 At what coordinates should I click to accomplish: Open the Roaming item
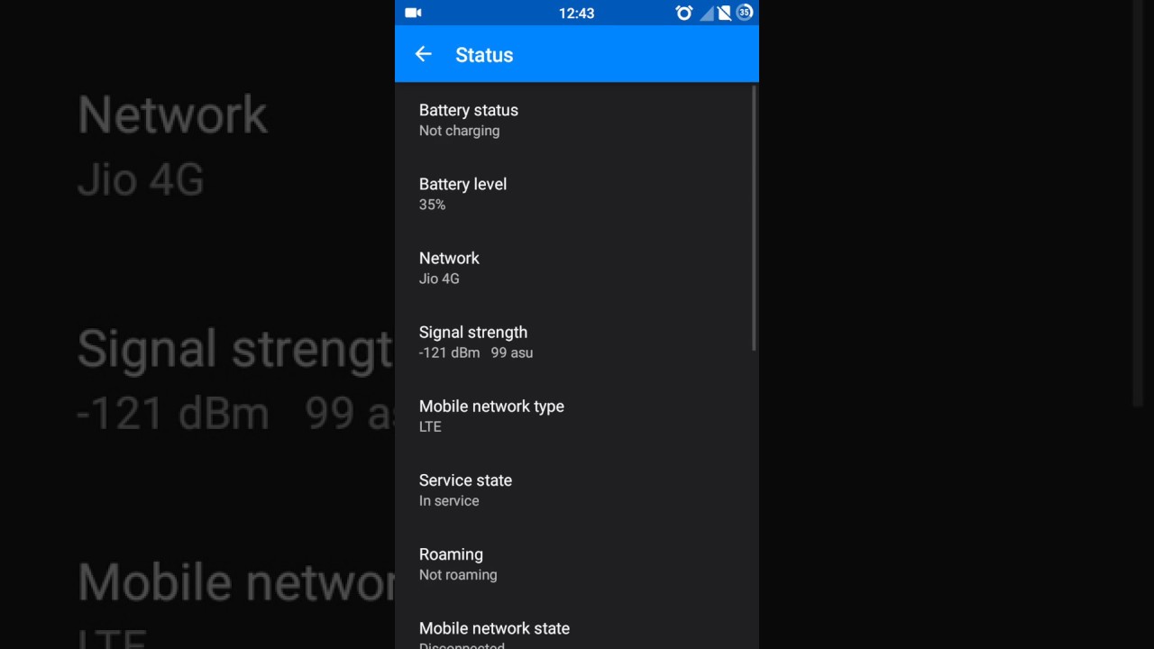(573, 564)
